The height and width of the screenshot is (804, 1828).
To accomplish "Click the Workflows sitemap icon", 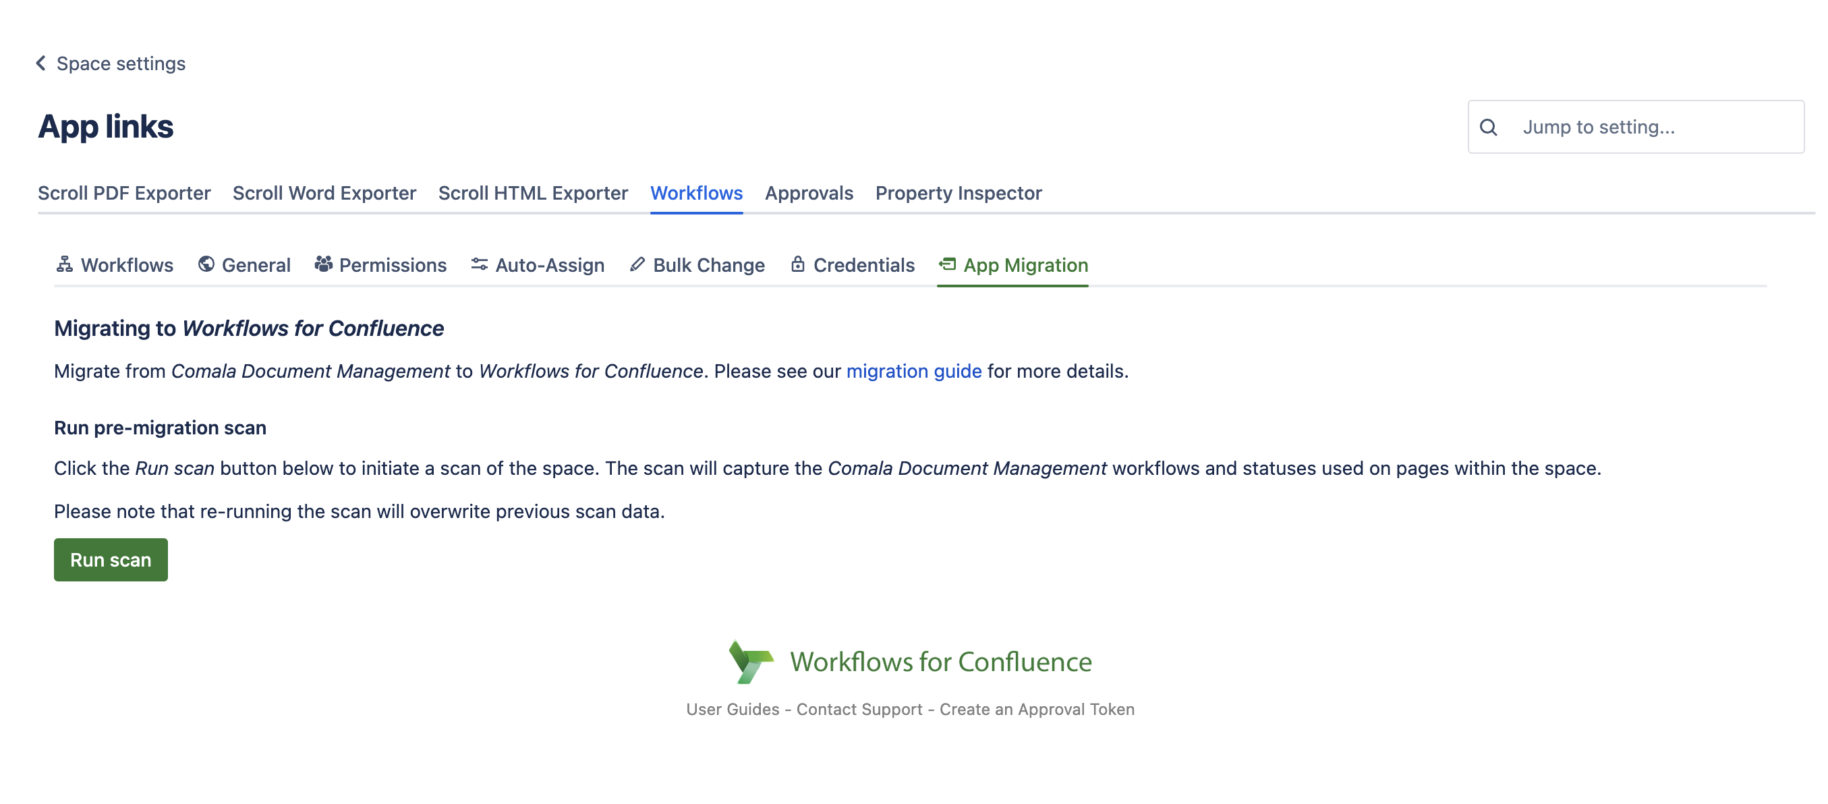I will click(65, 264).
